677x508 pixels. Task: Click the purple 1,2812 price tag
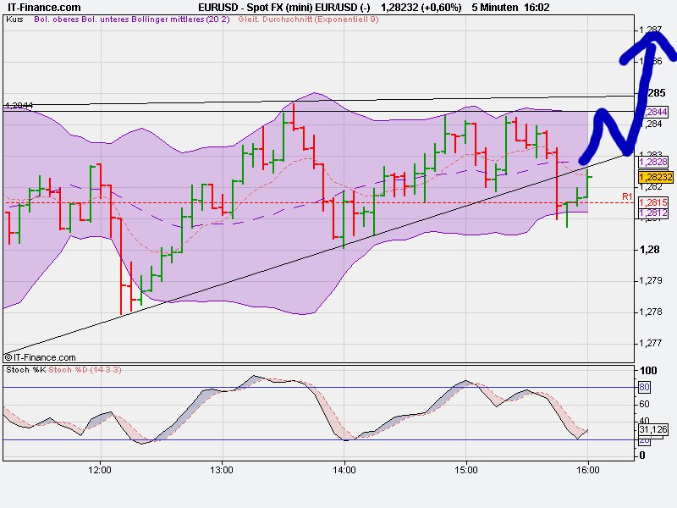point(653,213)
